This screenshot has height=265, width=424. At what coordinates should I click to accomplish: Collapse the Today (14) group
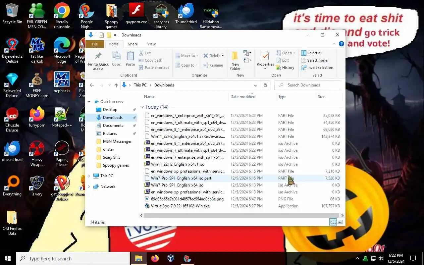(x=142, y=107)
